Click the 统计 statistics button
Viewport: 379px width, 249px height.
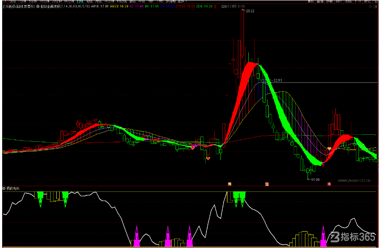pos(339,1)
